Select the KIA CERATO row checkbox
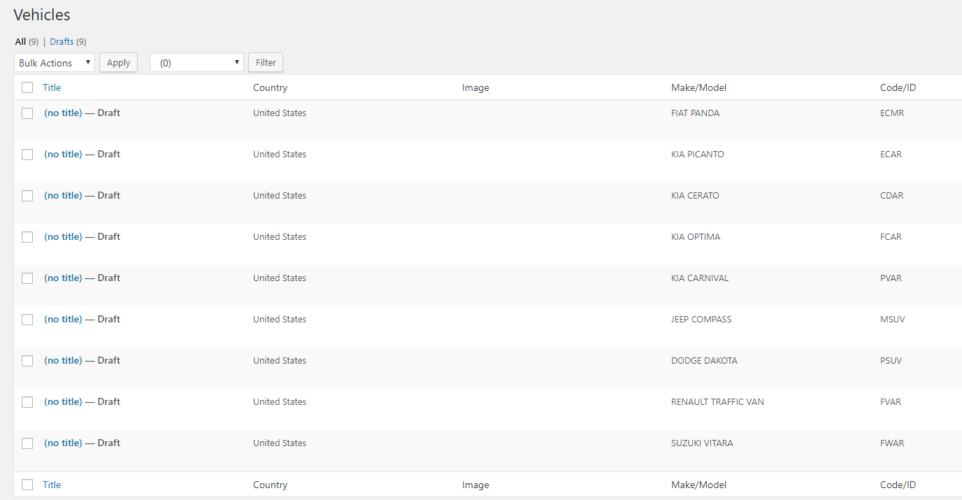This screenshot has width=962, height=500. point(27,196)
